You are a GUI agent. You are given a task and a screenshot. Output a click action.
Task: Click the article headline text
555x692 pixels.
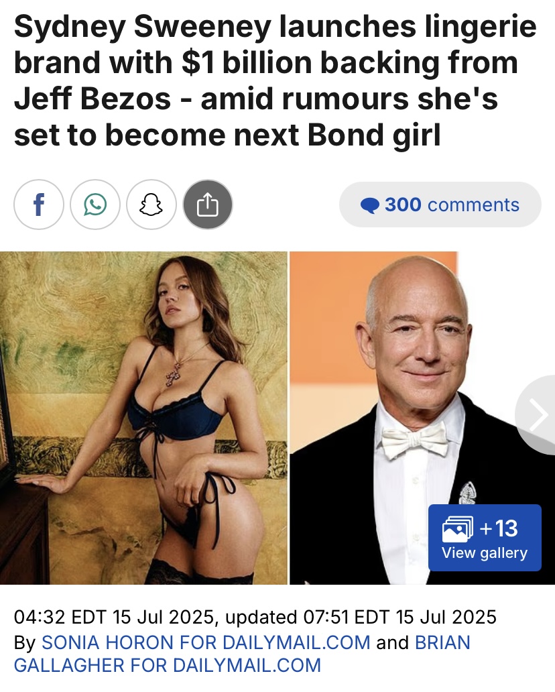tap(275, 80)
